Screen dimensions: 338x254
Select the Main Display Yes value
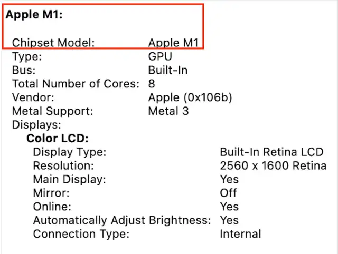(229, 179)
